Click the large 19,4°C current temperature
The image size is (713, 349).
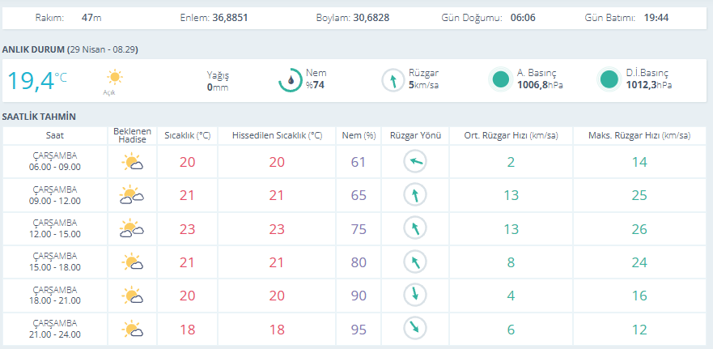[37, 80]
